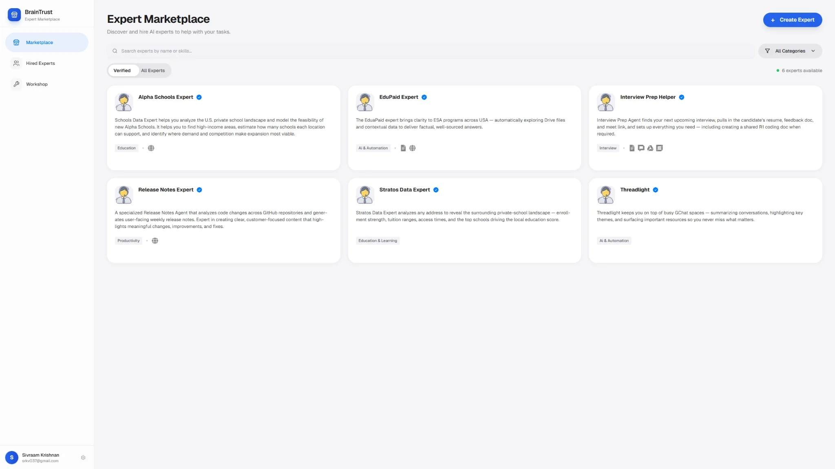
Task: Open Workshop in the sidebar
Action: [x=47, y=84]
